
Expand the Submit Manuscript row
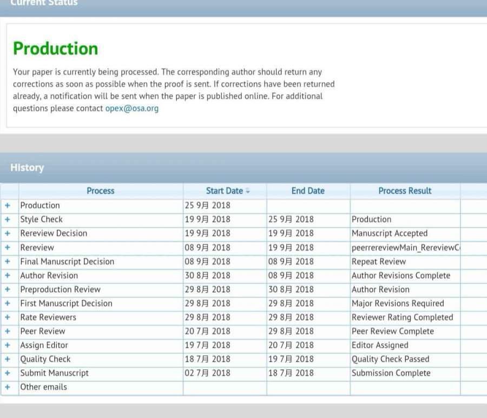(8, 373)
